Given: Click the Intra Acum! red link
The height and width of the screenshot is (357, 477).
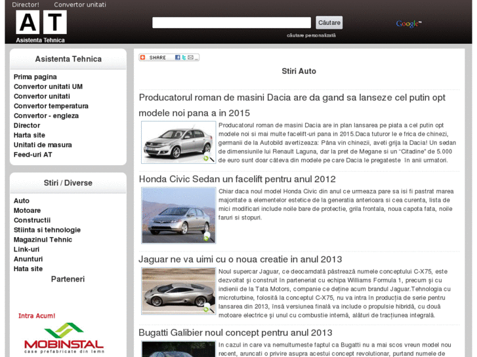Looking at the screenshot, I should coord(37,316).
